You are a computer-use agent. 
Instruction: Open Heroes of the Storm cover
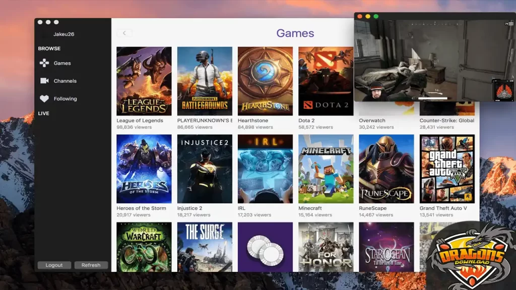pyautogui.click(x=144, y=169)
